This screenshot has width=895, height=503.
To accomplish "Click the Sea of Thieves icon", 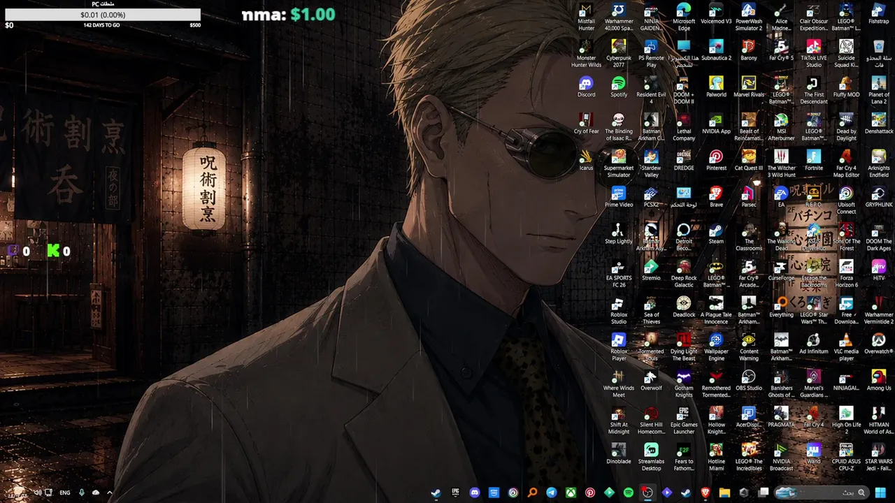I will pos(651,310).
